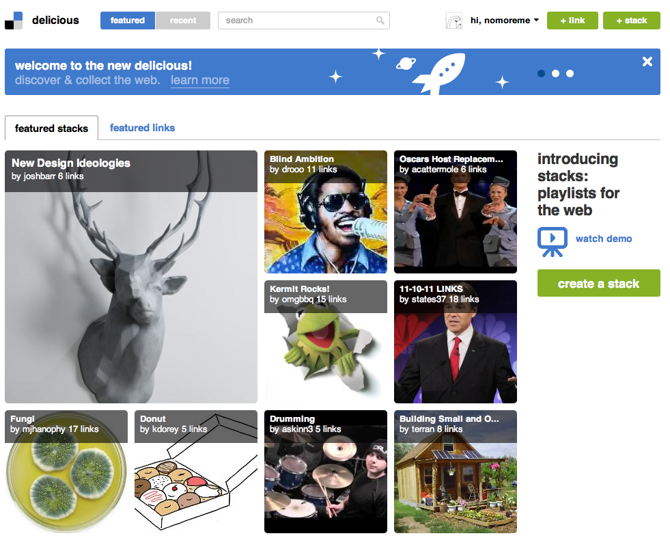670x538 pixels.
Task: Select the second banner slide dot
Action: click(555, 74)
